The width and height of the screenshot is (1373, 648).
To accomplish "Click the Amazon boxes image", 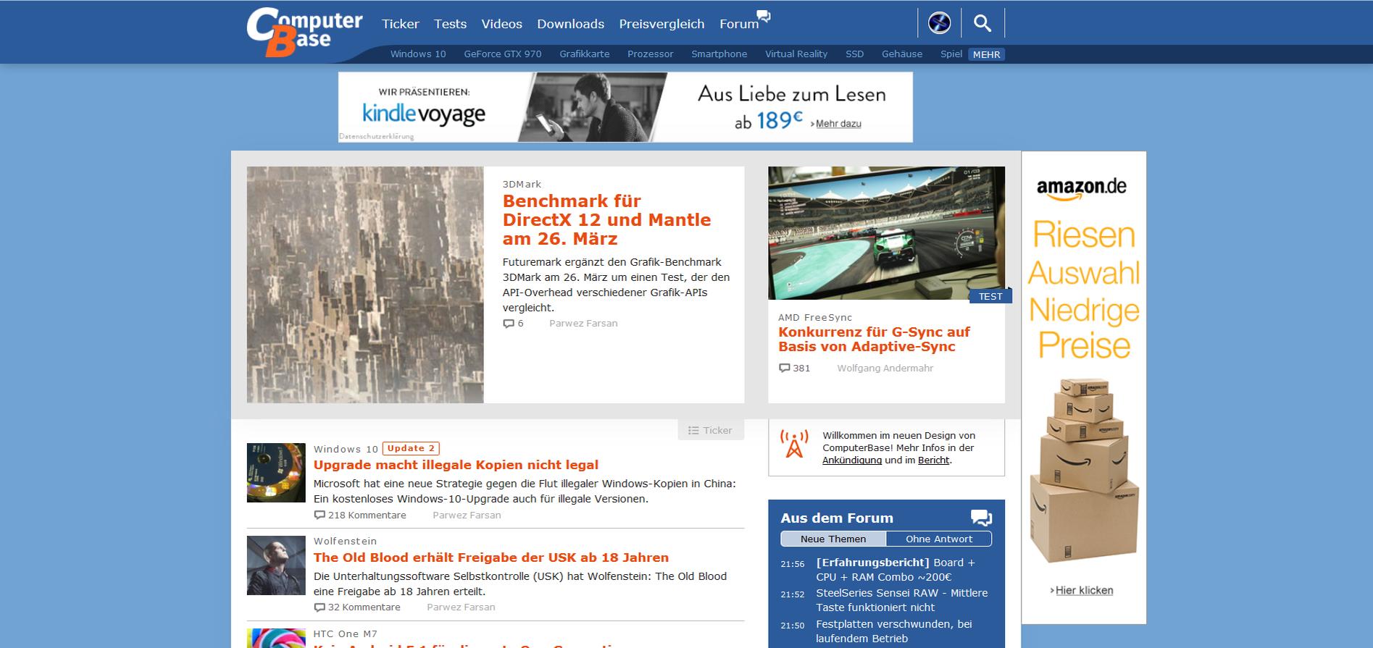I will coord(1084,471).
